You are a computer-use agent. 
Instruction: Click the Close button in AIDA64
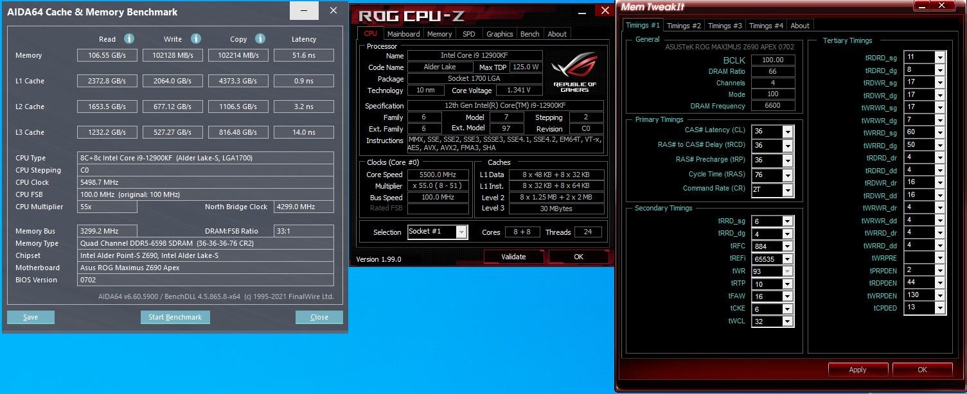point(319,317)
